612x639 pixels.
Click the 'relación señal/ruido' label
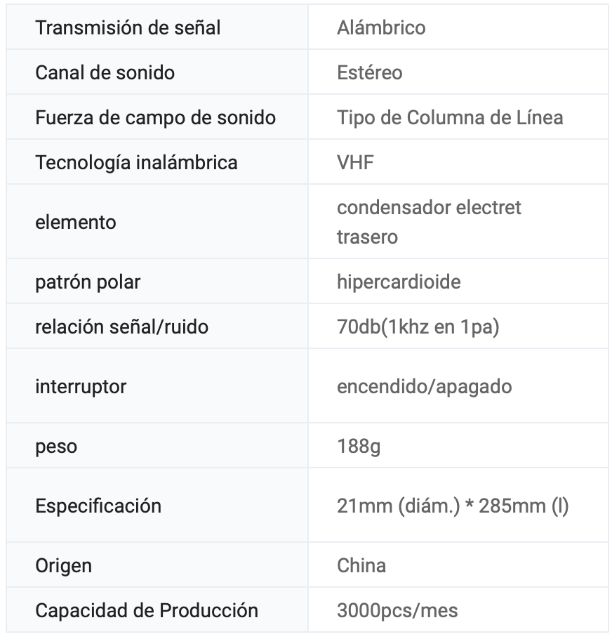click(x=121, y=327)
